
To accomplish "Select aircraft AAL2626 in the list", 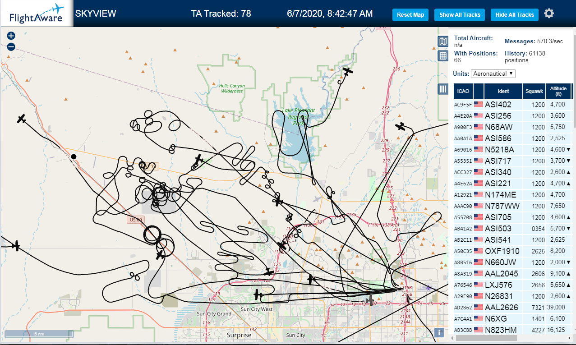I will [x=512, y=308].
